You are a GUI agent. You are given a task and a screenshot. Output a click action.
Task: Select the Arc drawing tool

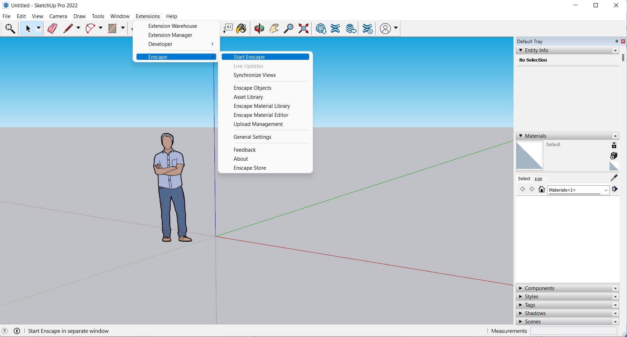(x=90, y=29)
